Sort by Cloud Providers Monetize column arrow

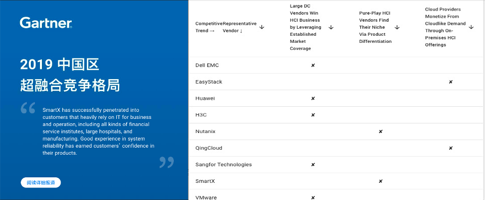coord(471,27)
